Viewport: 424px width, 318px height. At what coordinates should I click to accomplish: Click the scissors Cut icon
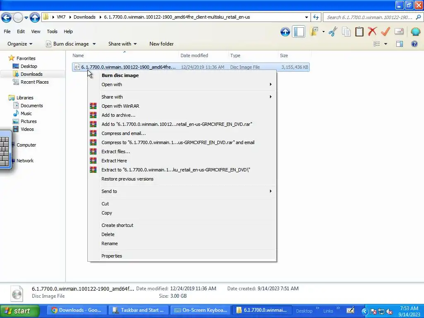pyautogui.click(x=333, y=31)
